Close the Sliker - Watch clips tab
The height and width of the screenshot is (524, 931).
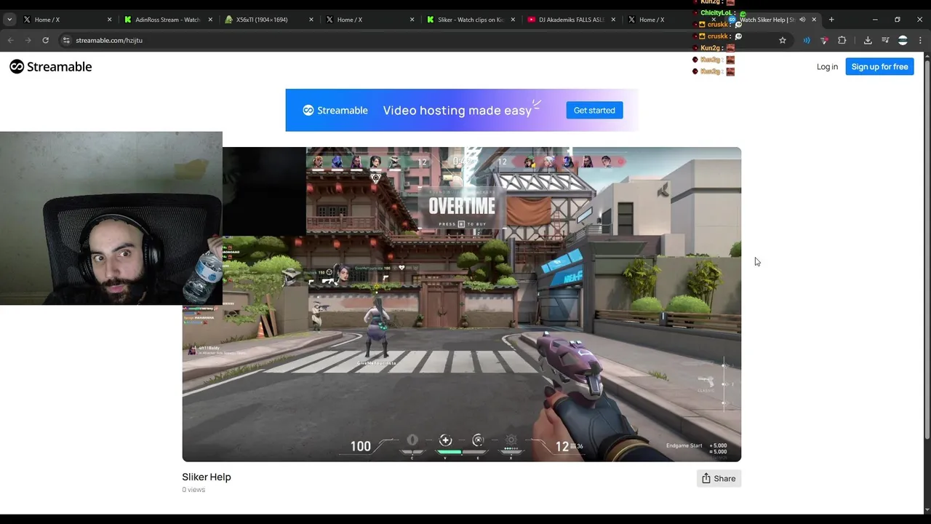pos(513,20)
